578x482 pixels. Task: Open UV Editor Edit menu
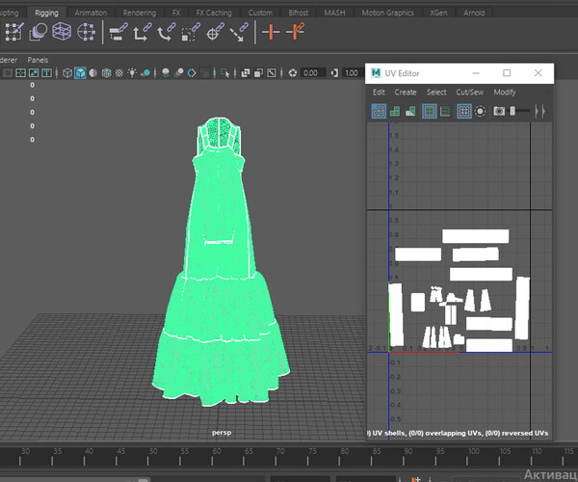click(379, 93)
